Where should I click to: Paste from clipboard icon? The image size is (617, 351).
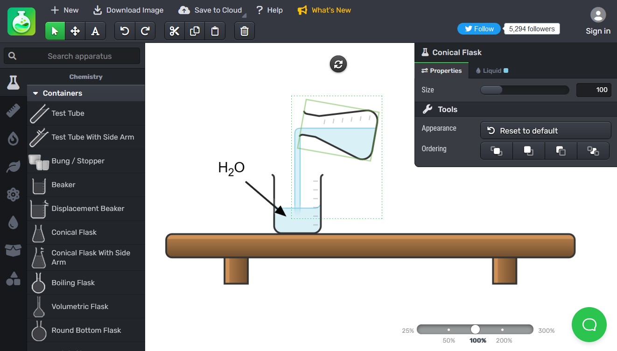pyautogui.click(x=215, y=31)
